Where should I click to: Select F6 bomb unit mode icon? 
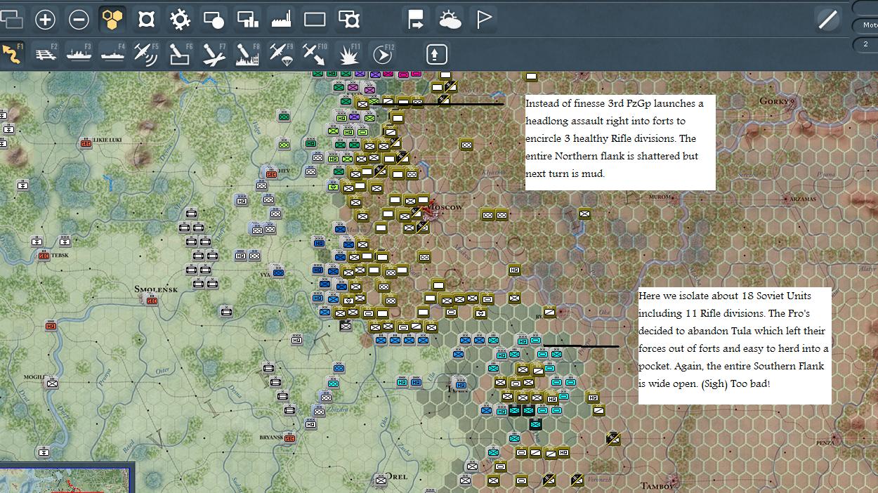coord(180,54)
